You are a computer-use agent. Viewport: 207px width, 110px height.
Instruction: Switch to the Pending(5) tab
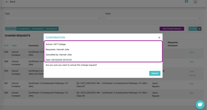[x=11, y=29]
